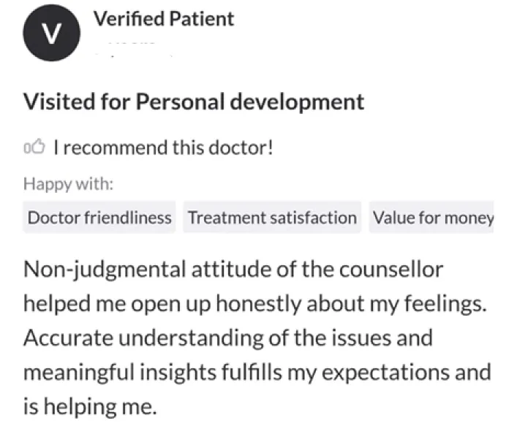
Task: Click the final line "is helping me."
Action: pos(90,407)
